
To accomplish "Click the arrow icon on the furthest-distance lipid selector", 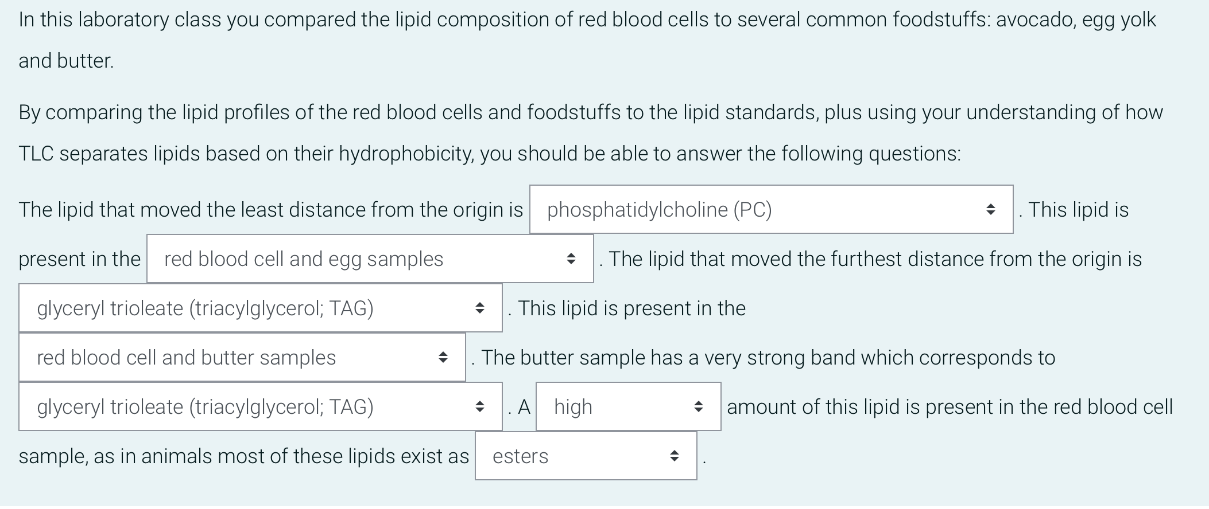I will pyautogui.click(x=479, y=308).
